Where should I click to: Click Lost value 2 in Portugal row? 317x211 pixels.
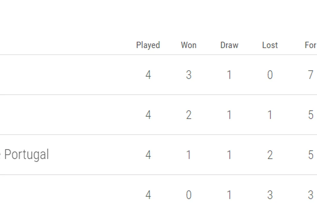[270, 155]
